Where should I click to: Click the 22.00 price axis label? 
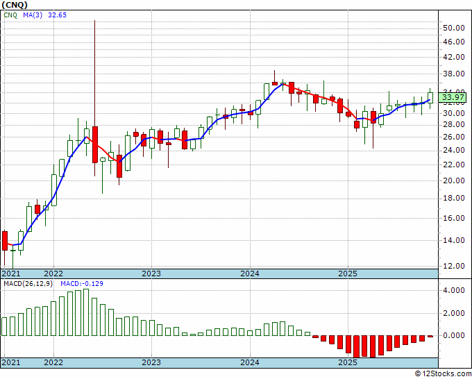pos(454,165)
